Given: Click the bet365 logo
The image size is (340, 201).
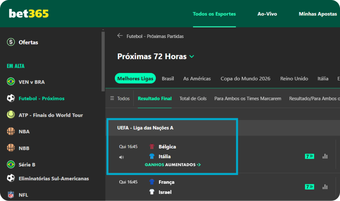Looking at the screenshot, I should coord(29,14).
